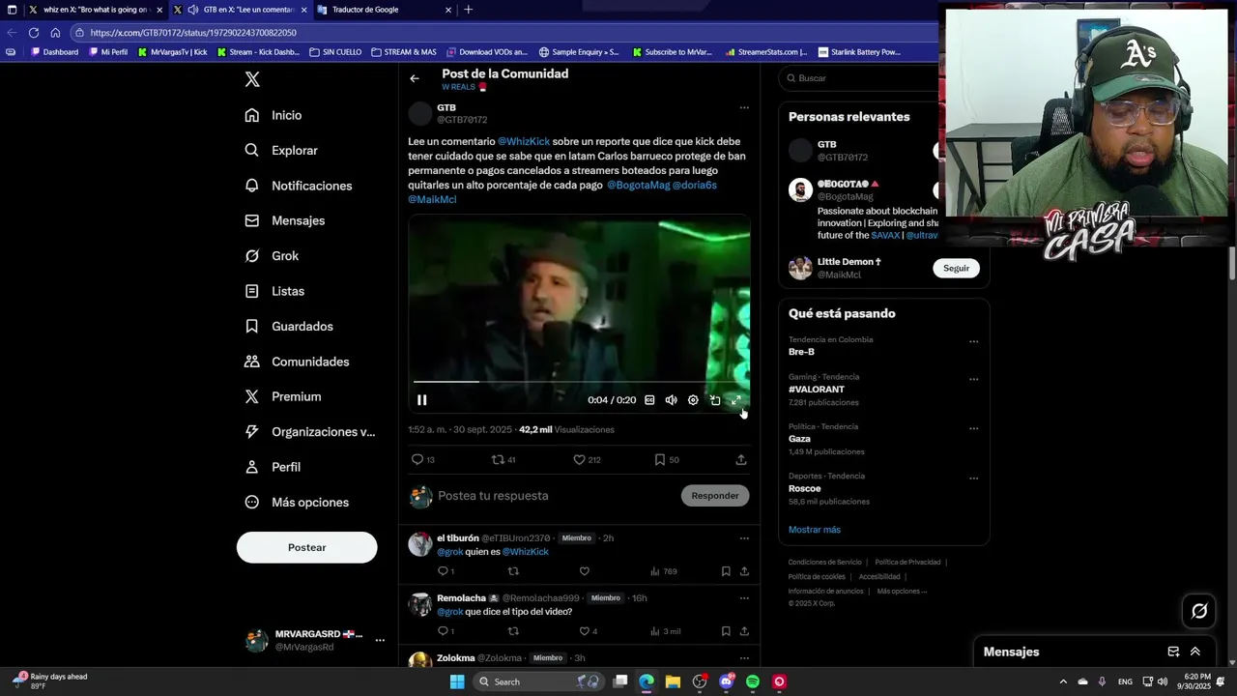Click Mostrar más under trends
1237x696 pixels.
(815, 530)
